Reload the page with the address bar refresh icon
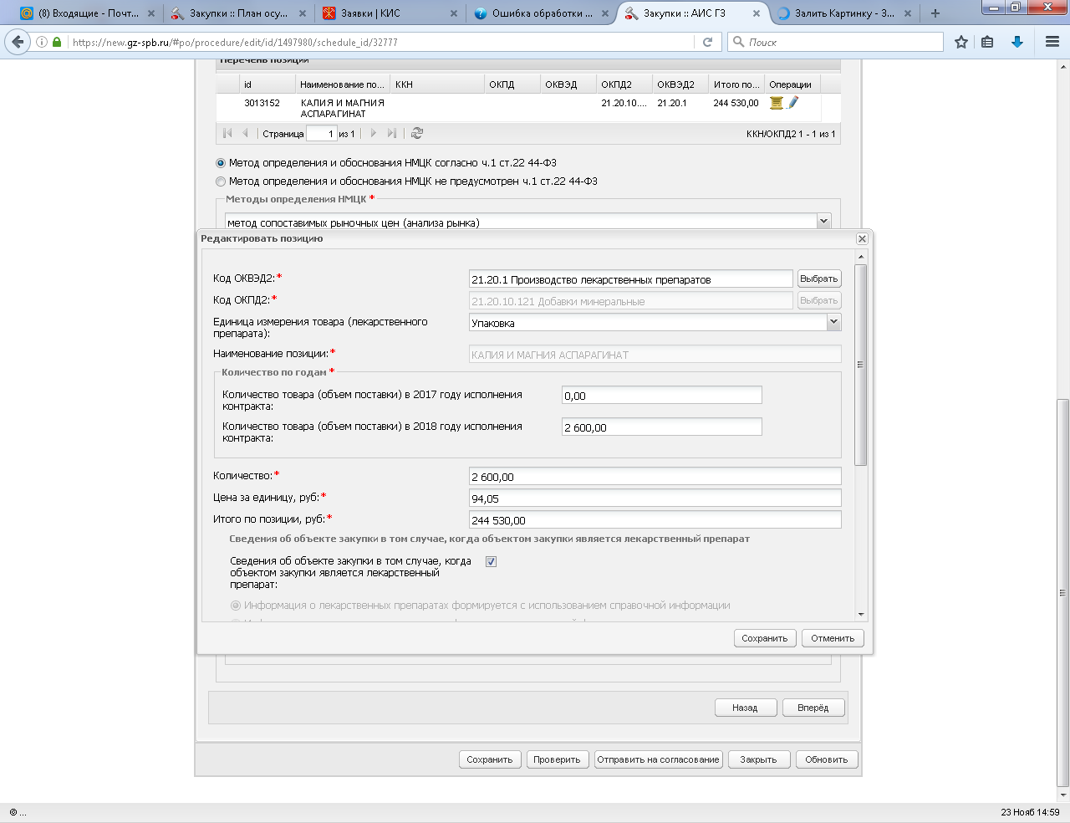 tap(708, 42)
